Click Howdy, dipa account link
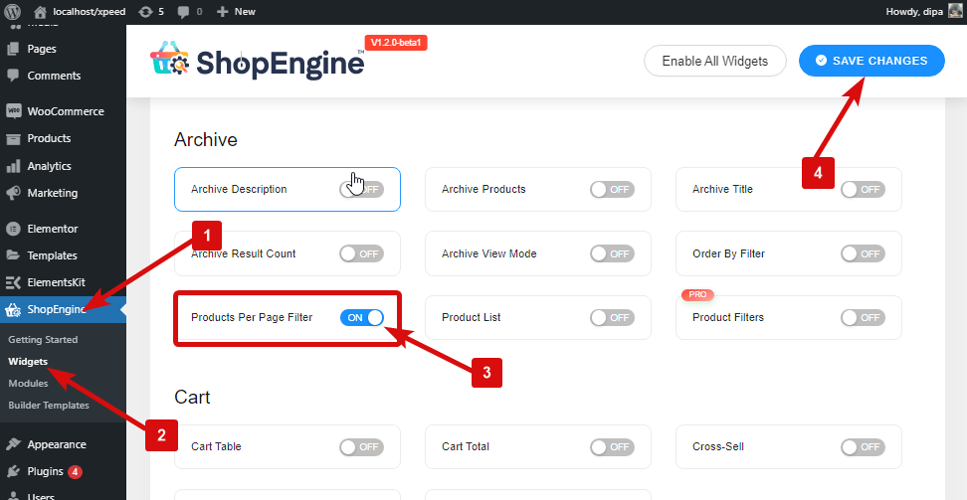967x500 pixels. point(914,12)
